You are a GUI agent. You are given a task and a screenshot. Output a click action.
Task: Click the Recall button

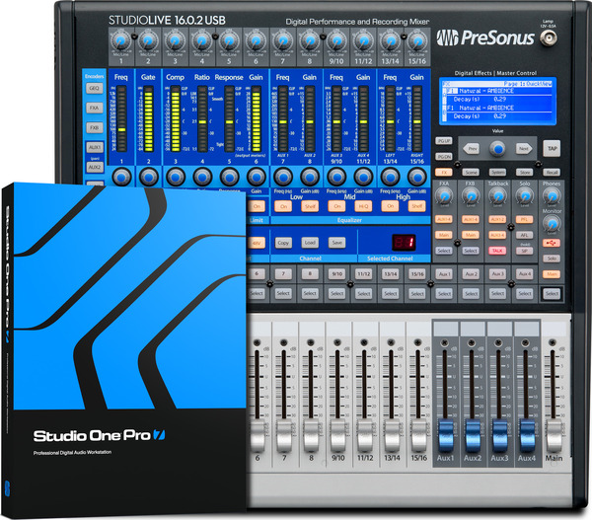pyautogui.click(x=552, y=173)
